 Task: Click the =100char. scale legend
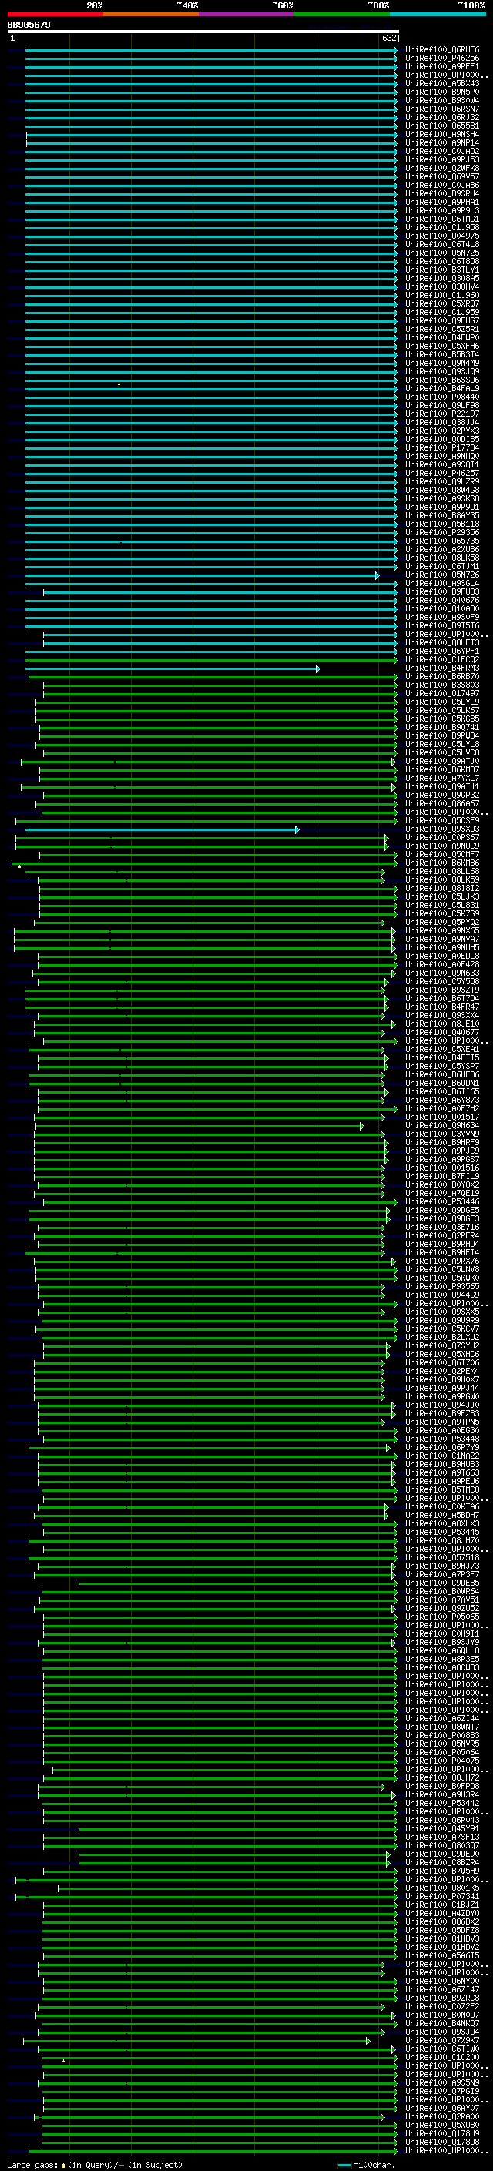[365, 2165]
